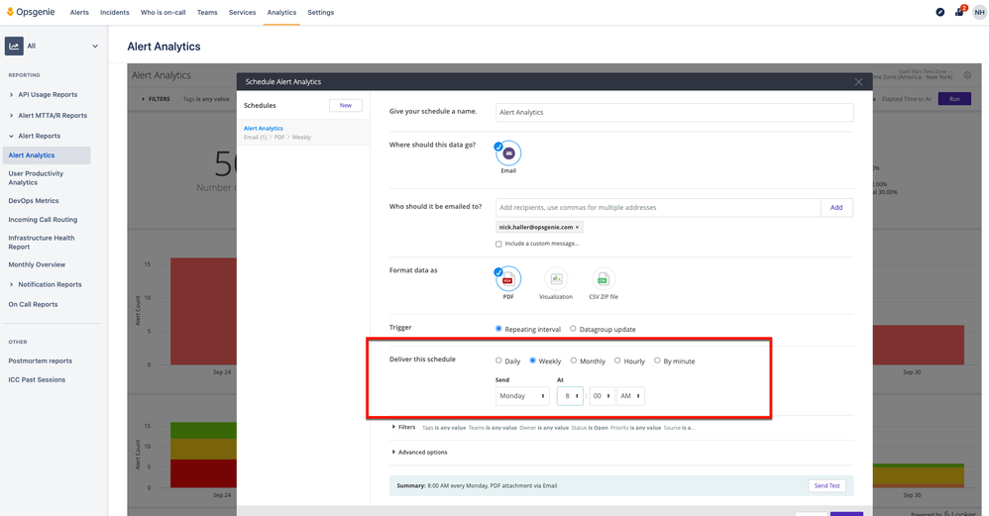Click the Run button on dashboard
Screen dimensions: 989x516
pos(954,99)
